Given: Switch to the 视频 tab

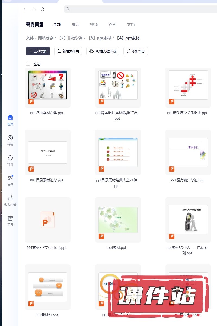Looking at the screenshot, I should 94,24.
